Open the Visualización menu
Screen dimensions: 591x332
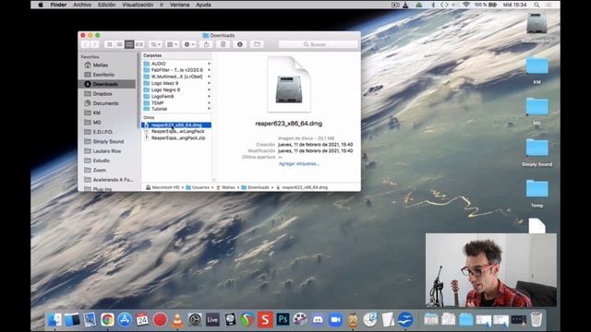click(x=138, y=5)
